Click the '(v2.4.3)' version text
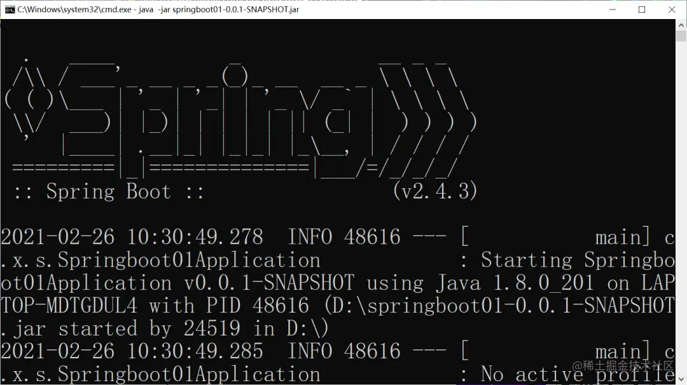This screenshot has width=687, height=385. click(x=434, y=191)
